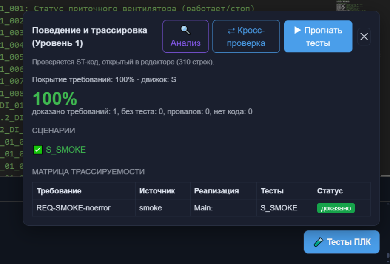The width and height of the screenshot is (390, 264).
Task: Click the REQ-SMOKE-noerror requirement cell
Action: [x=83, y=208]
